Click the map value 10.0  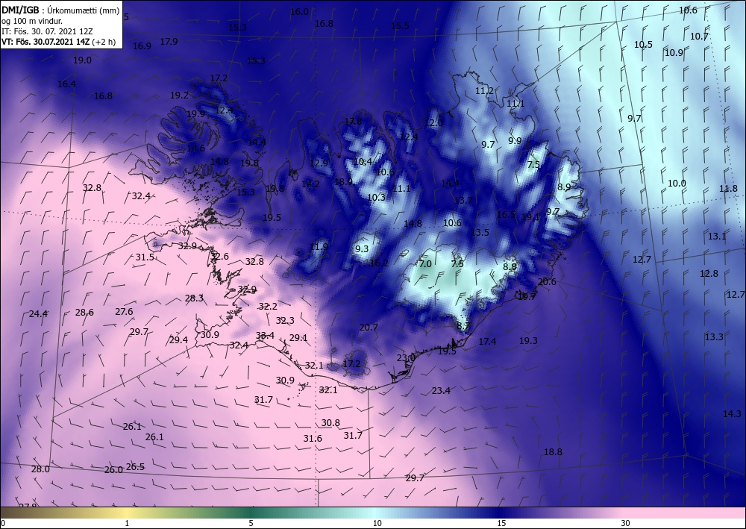[x=677, y=184]
